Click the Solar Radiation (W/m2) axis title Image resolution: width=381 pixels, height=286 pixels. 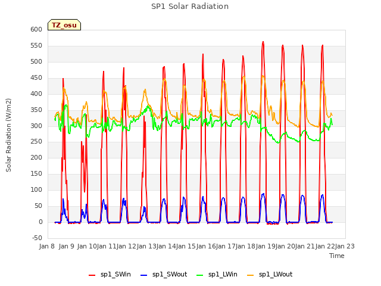(8, 135)
